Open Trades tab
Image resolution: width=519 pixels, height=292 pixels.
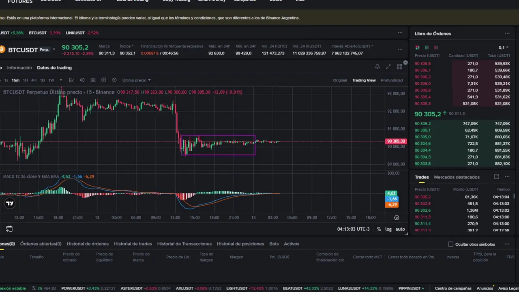(x=422, y=177)
